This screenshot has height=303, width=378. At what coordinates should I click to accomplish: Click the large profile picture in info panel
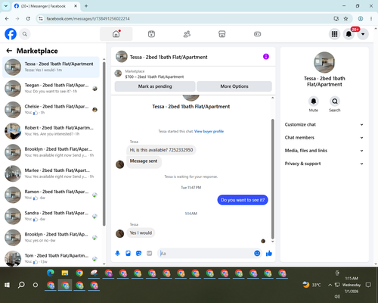pyautogui.click(x=324, y=62)
